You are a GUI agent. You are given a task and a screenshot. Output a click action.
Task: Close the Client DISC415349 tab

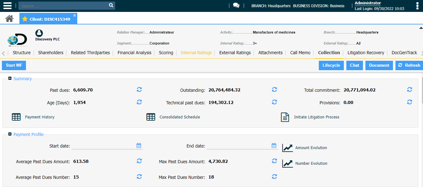(74, 15)
